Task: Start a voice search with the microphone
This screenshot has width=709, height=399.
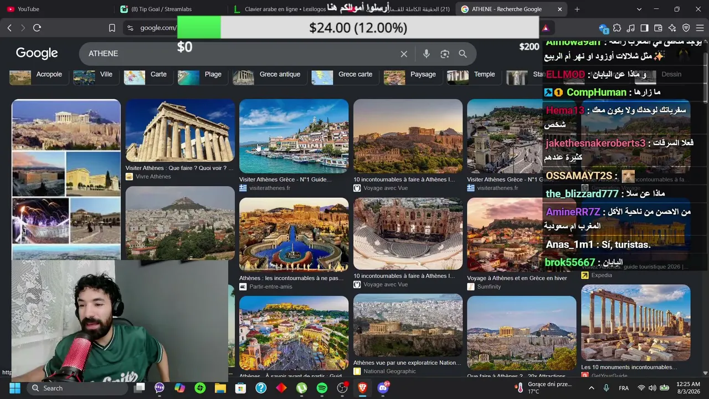Action: point(426,54)
